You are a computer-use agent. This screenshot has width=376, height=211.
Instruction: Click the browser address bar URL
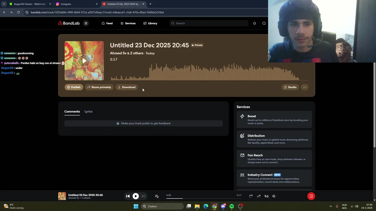(97, 12)
